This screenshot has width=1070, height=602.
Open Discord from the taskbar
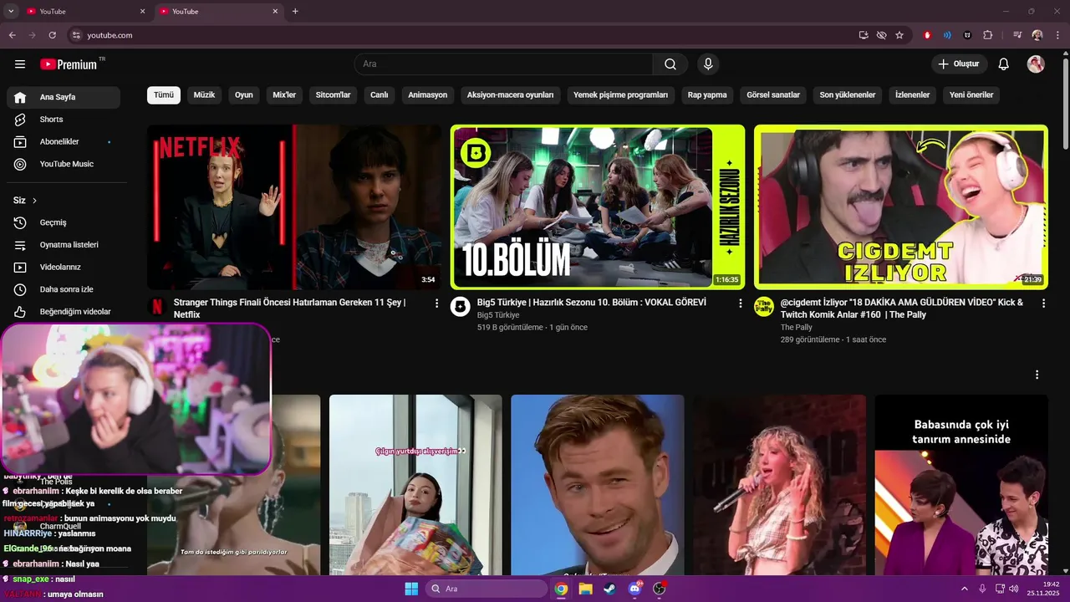pyautogui.click(x=634, y=589)
